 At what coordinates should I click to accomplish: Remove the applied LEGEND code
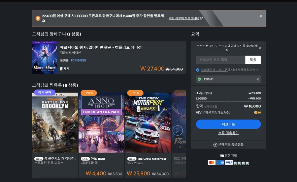[x=258, y=80]
